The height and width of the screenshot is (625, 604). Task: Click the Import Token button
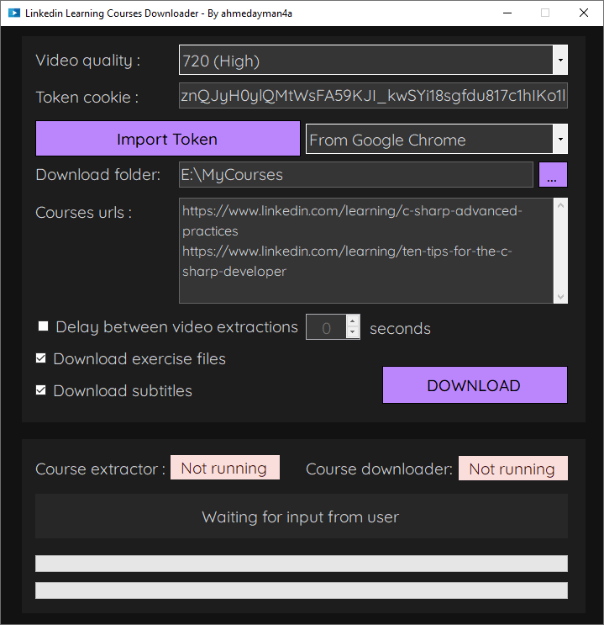pyautogui.click(x=168, y=139)
